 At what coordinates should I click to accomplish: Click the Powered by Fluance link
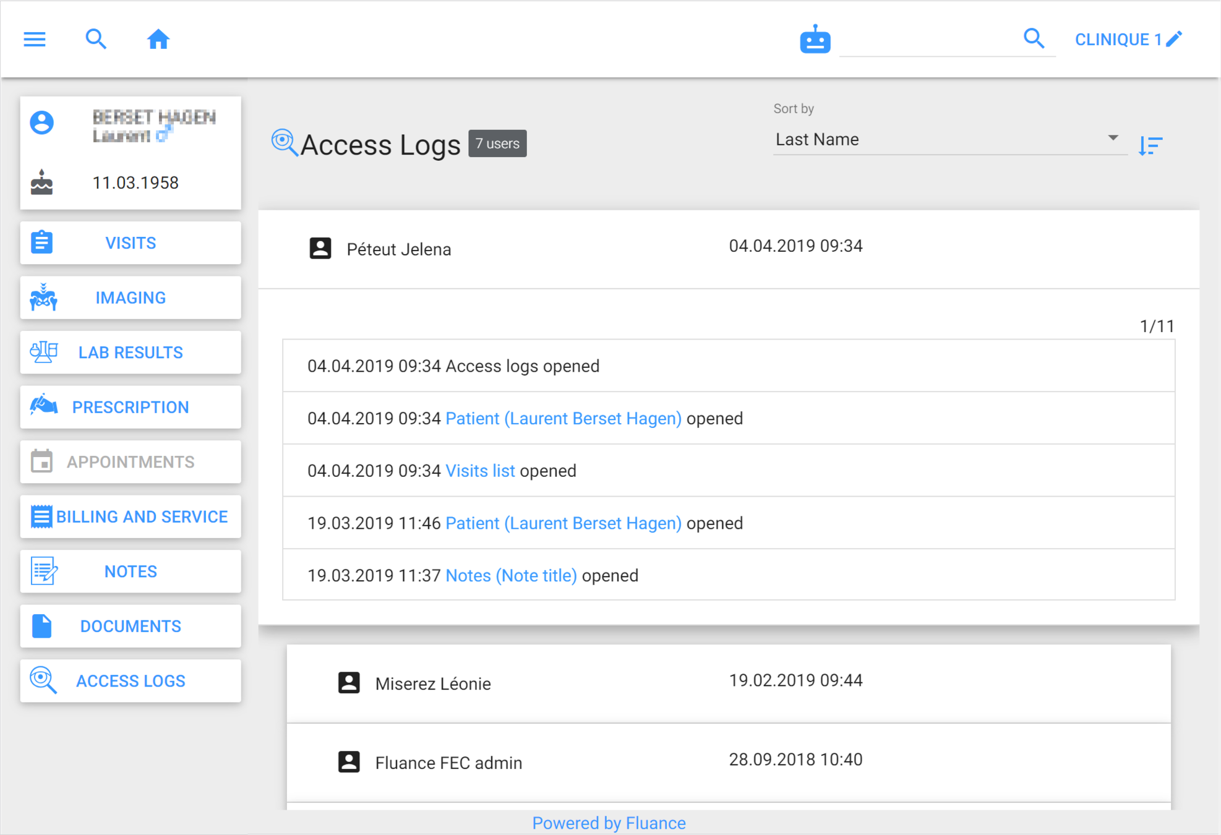click(609, 823)
